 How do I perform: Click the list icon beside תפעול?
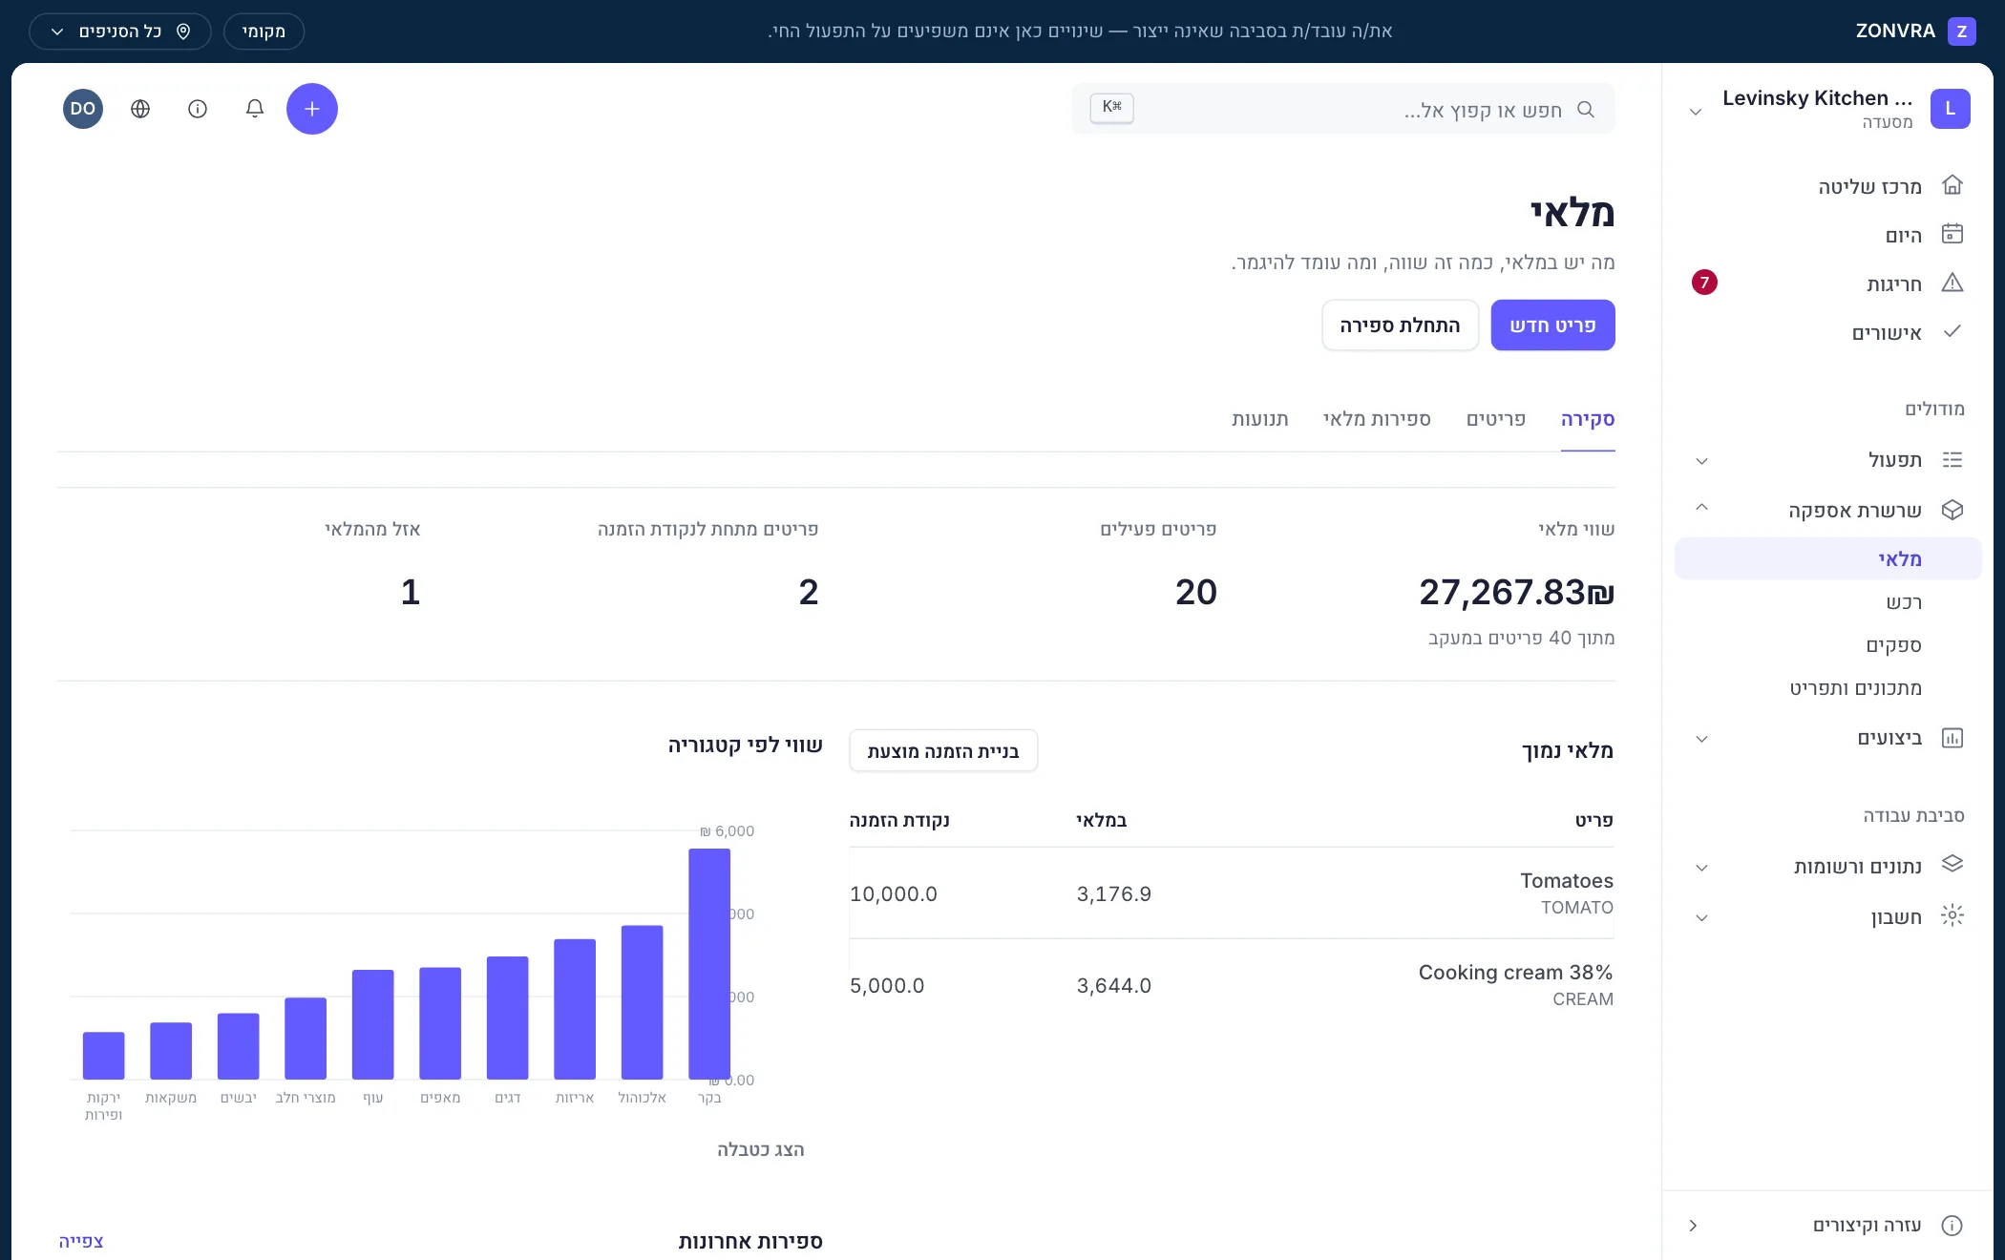[x=1952, y=460]
